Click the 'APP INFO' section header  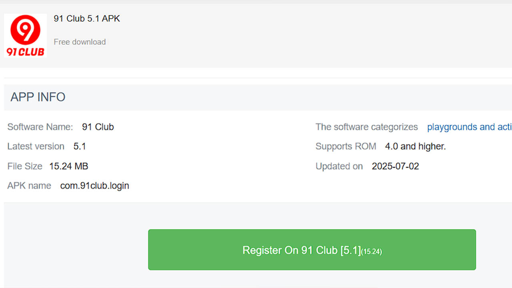coord(37,97)
